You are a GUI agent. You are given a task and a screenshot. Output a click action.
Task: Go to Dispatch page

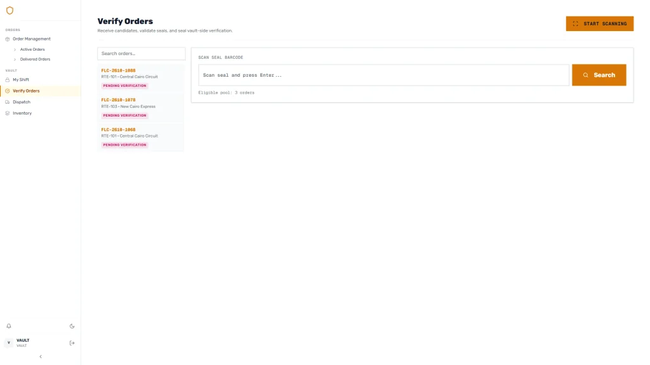click(22, 102)
